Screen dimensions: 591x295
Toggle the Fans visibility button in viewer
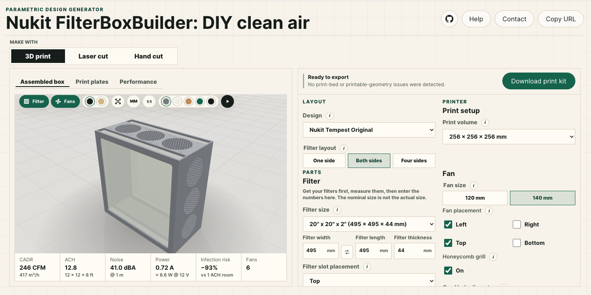pos(65,101)
